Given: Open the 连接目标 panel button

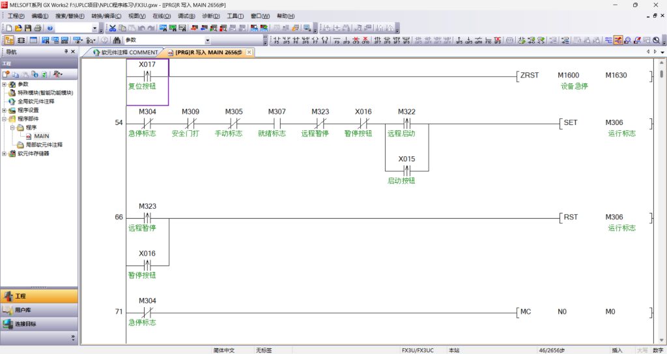Looking at the screenshot, I should pyautogui.click(x=39, y=323).
